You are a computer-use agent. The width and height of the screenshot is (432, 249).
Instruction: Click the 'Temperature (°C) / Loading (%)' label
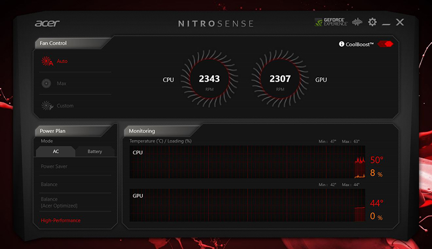tap(160, 141)
